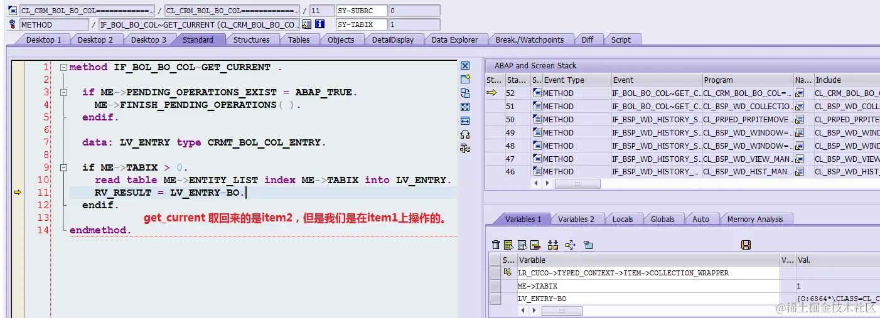This screenshot has height=318, width=880.
Task: Click the full-screen tool icon
Action: point(465,107)
